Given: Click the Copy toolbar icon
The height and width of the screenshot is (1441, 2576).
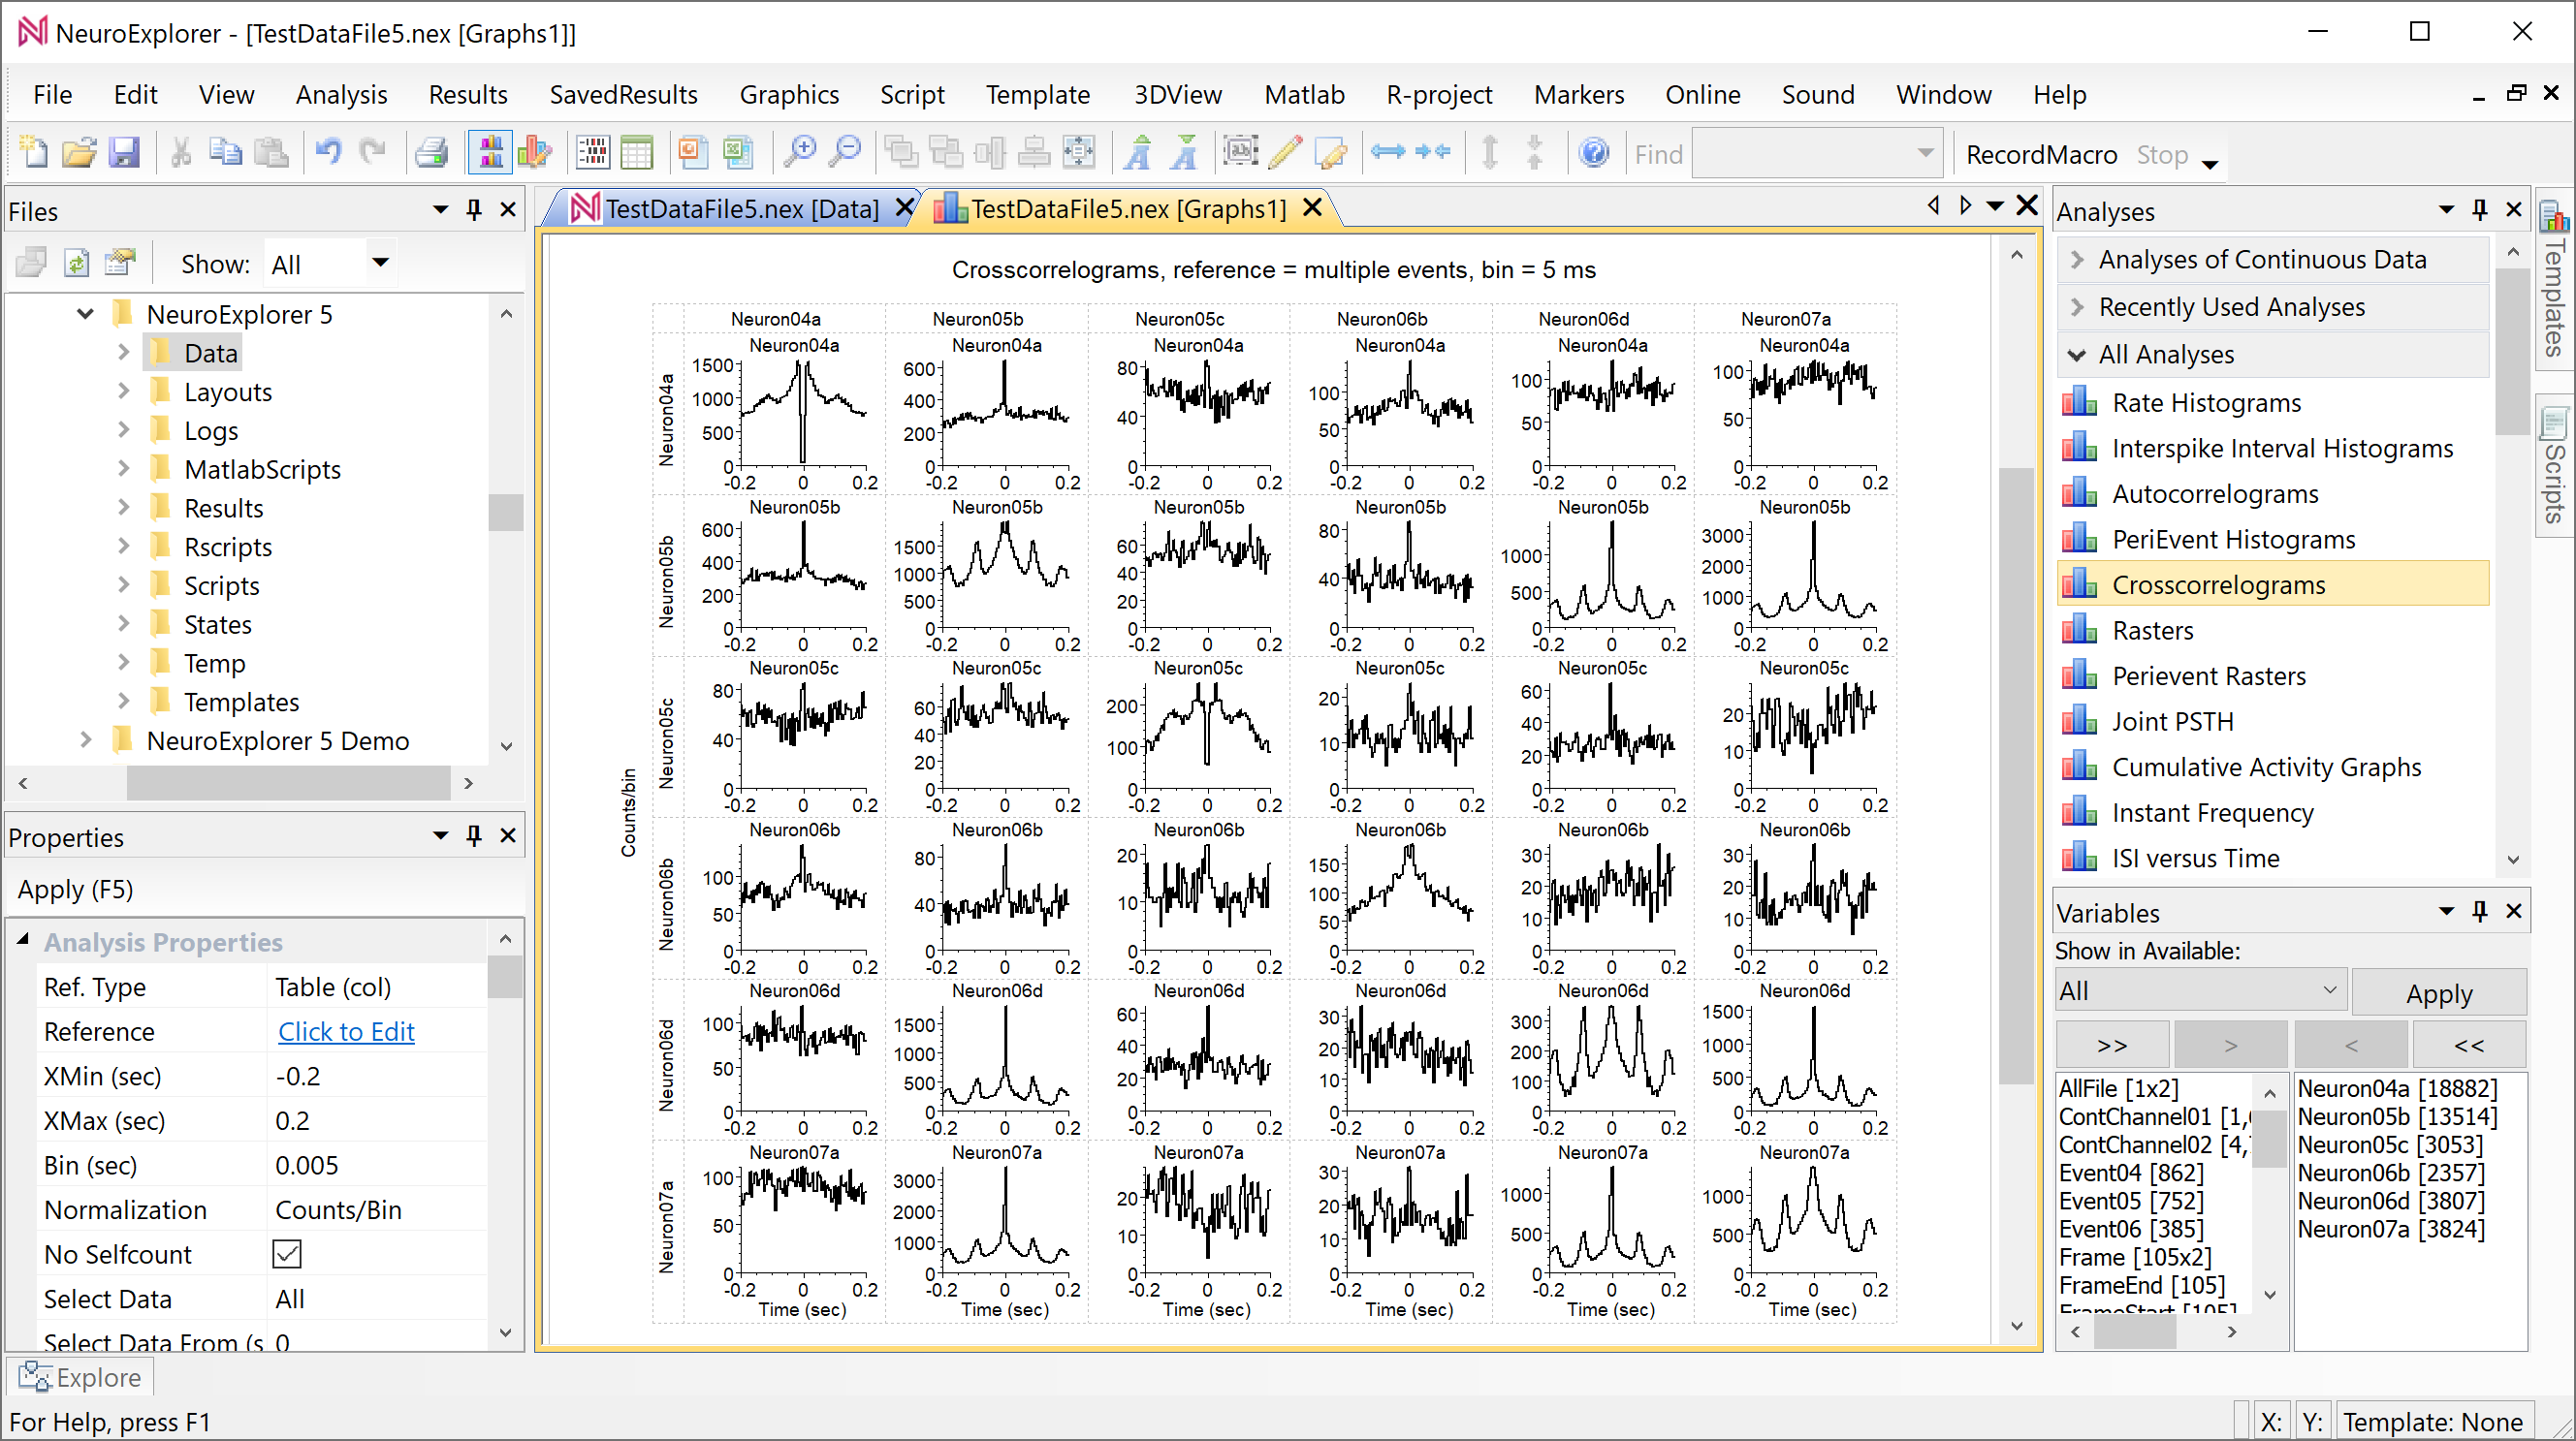Looking at the screenshot, I should [x=226, y=153].
